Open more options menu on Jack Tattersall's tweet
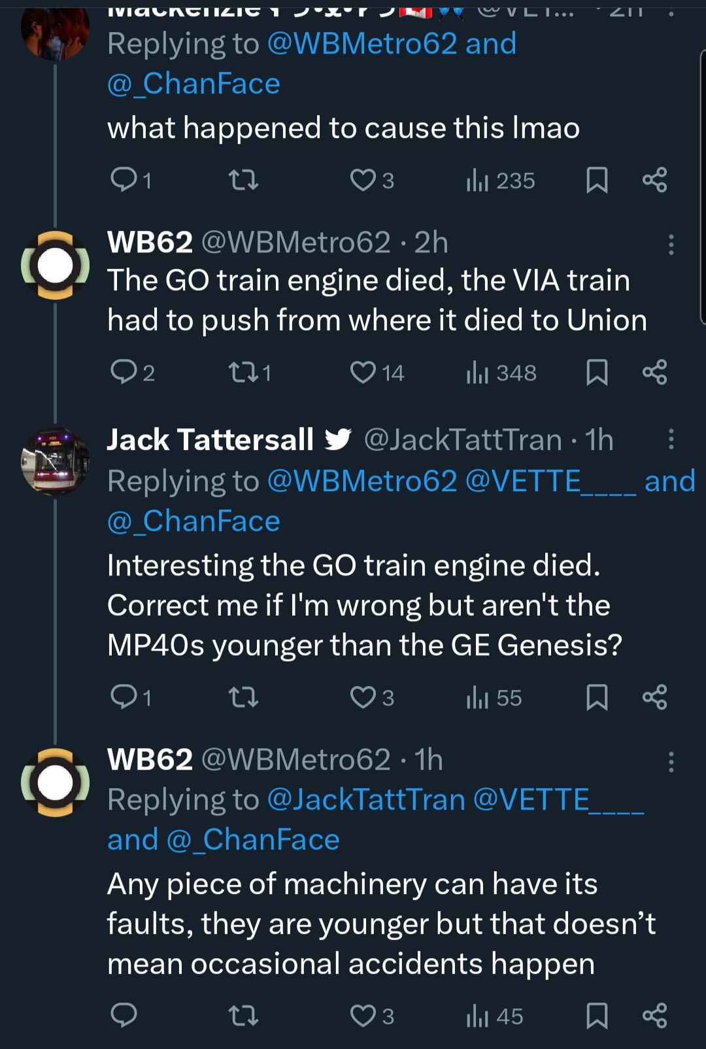This screenshot has height=1049, width=706. click(x=671, y=439)
